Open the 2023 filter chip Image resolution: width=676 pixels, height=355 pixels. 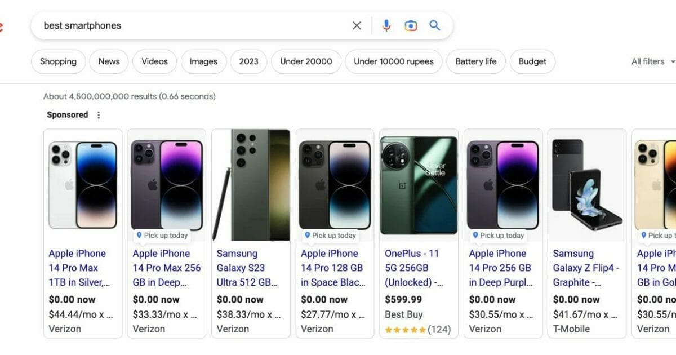point(248,61)
